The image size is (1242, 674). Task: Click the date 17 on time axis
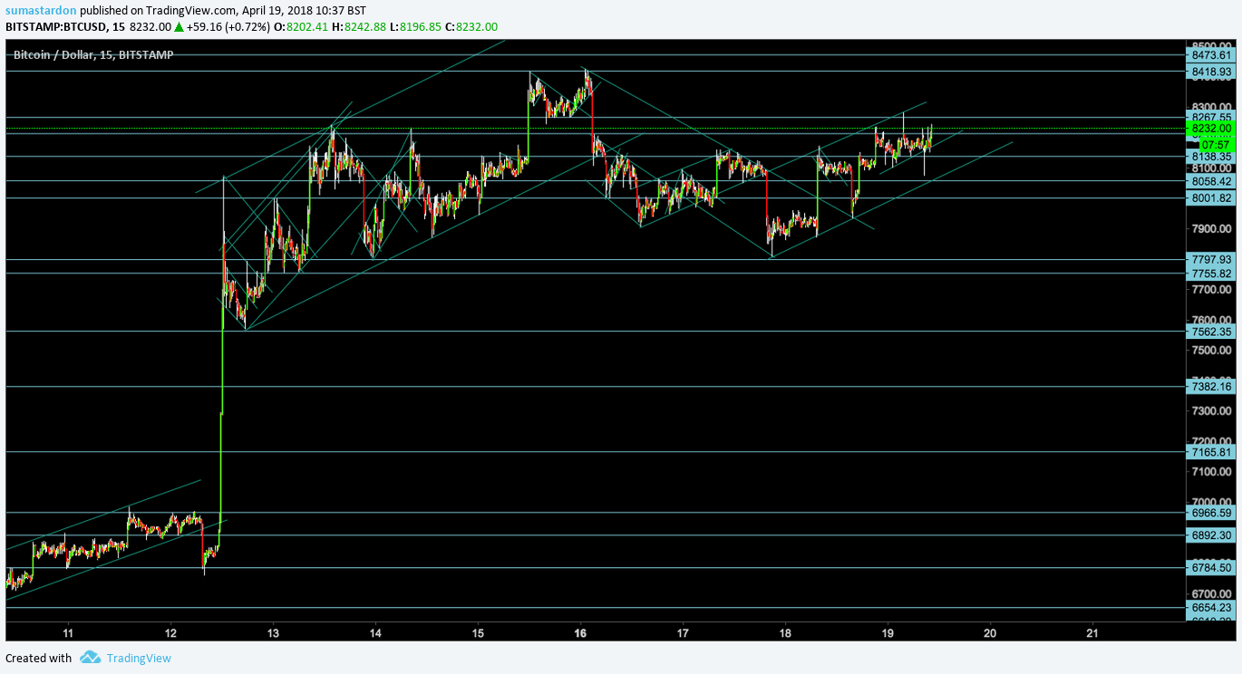coord(683,632)
